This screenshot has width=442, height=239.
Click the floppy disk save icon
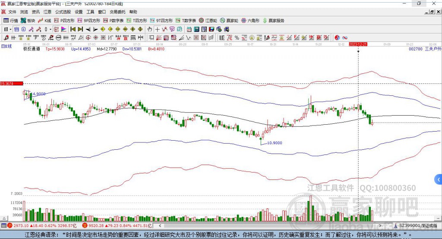[212, 29]
